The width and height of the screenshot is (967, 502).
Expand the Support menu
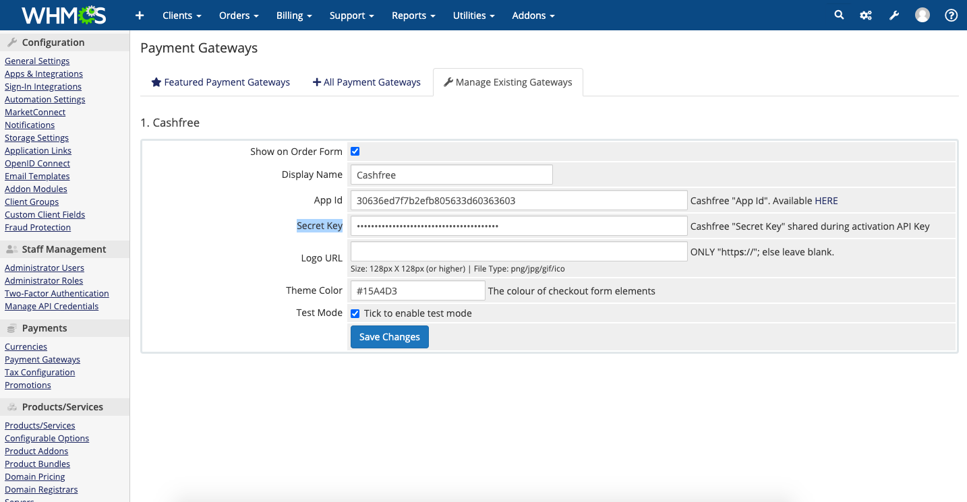tap(352, 15)
